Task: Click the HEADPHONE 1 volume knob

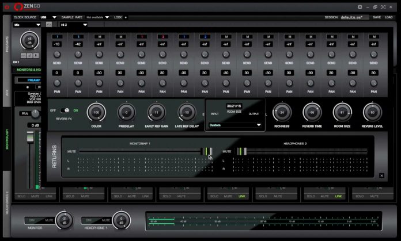Action: [120, 220]
